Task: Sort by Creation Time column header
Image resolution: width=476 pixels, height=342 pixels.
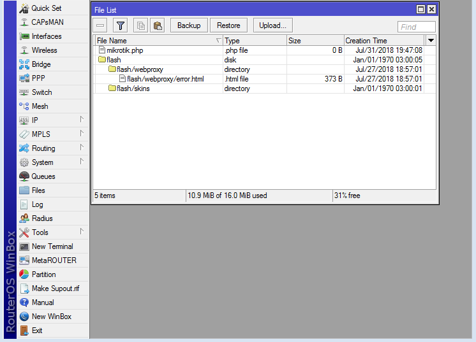Action: coord(384,41)
